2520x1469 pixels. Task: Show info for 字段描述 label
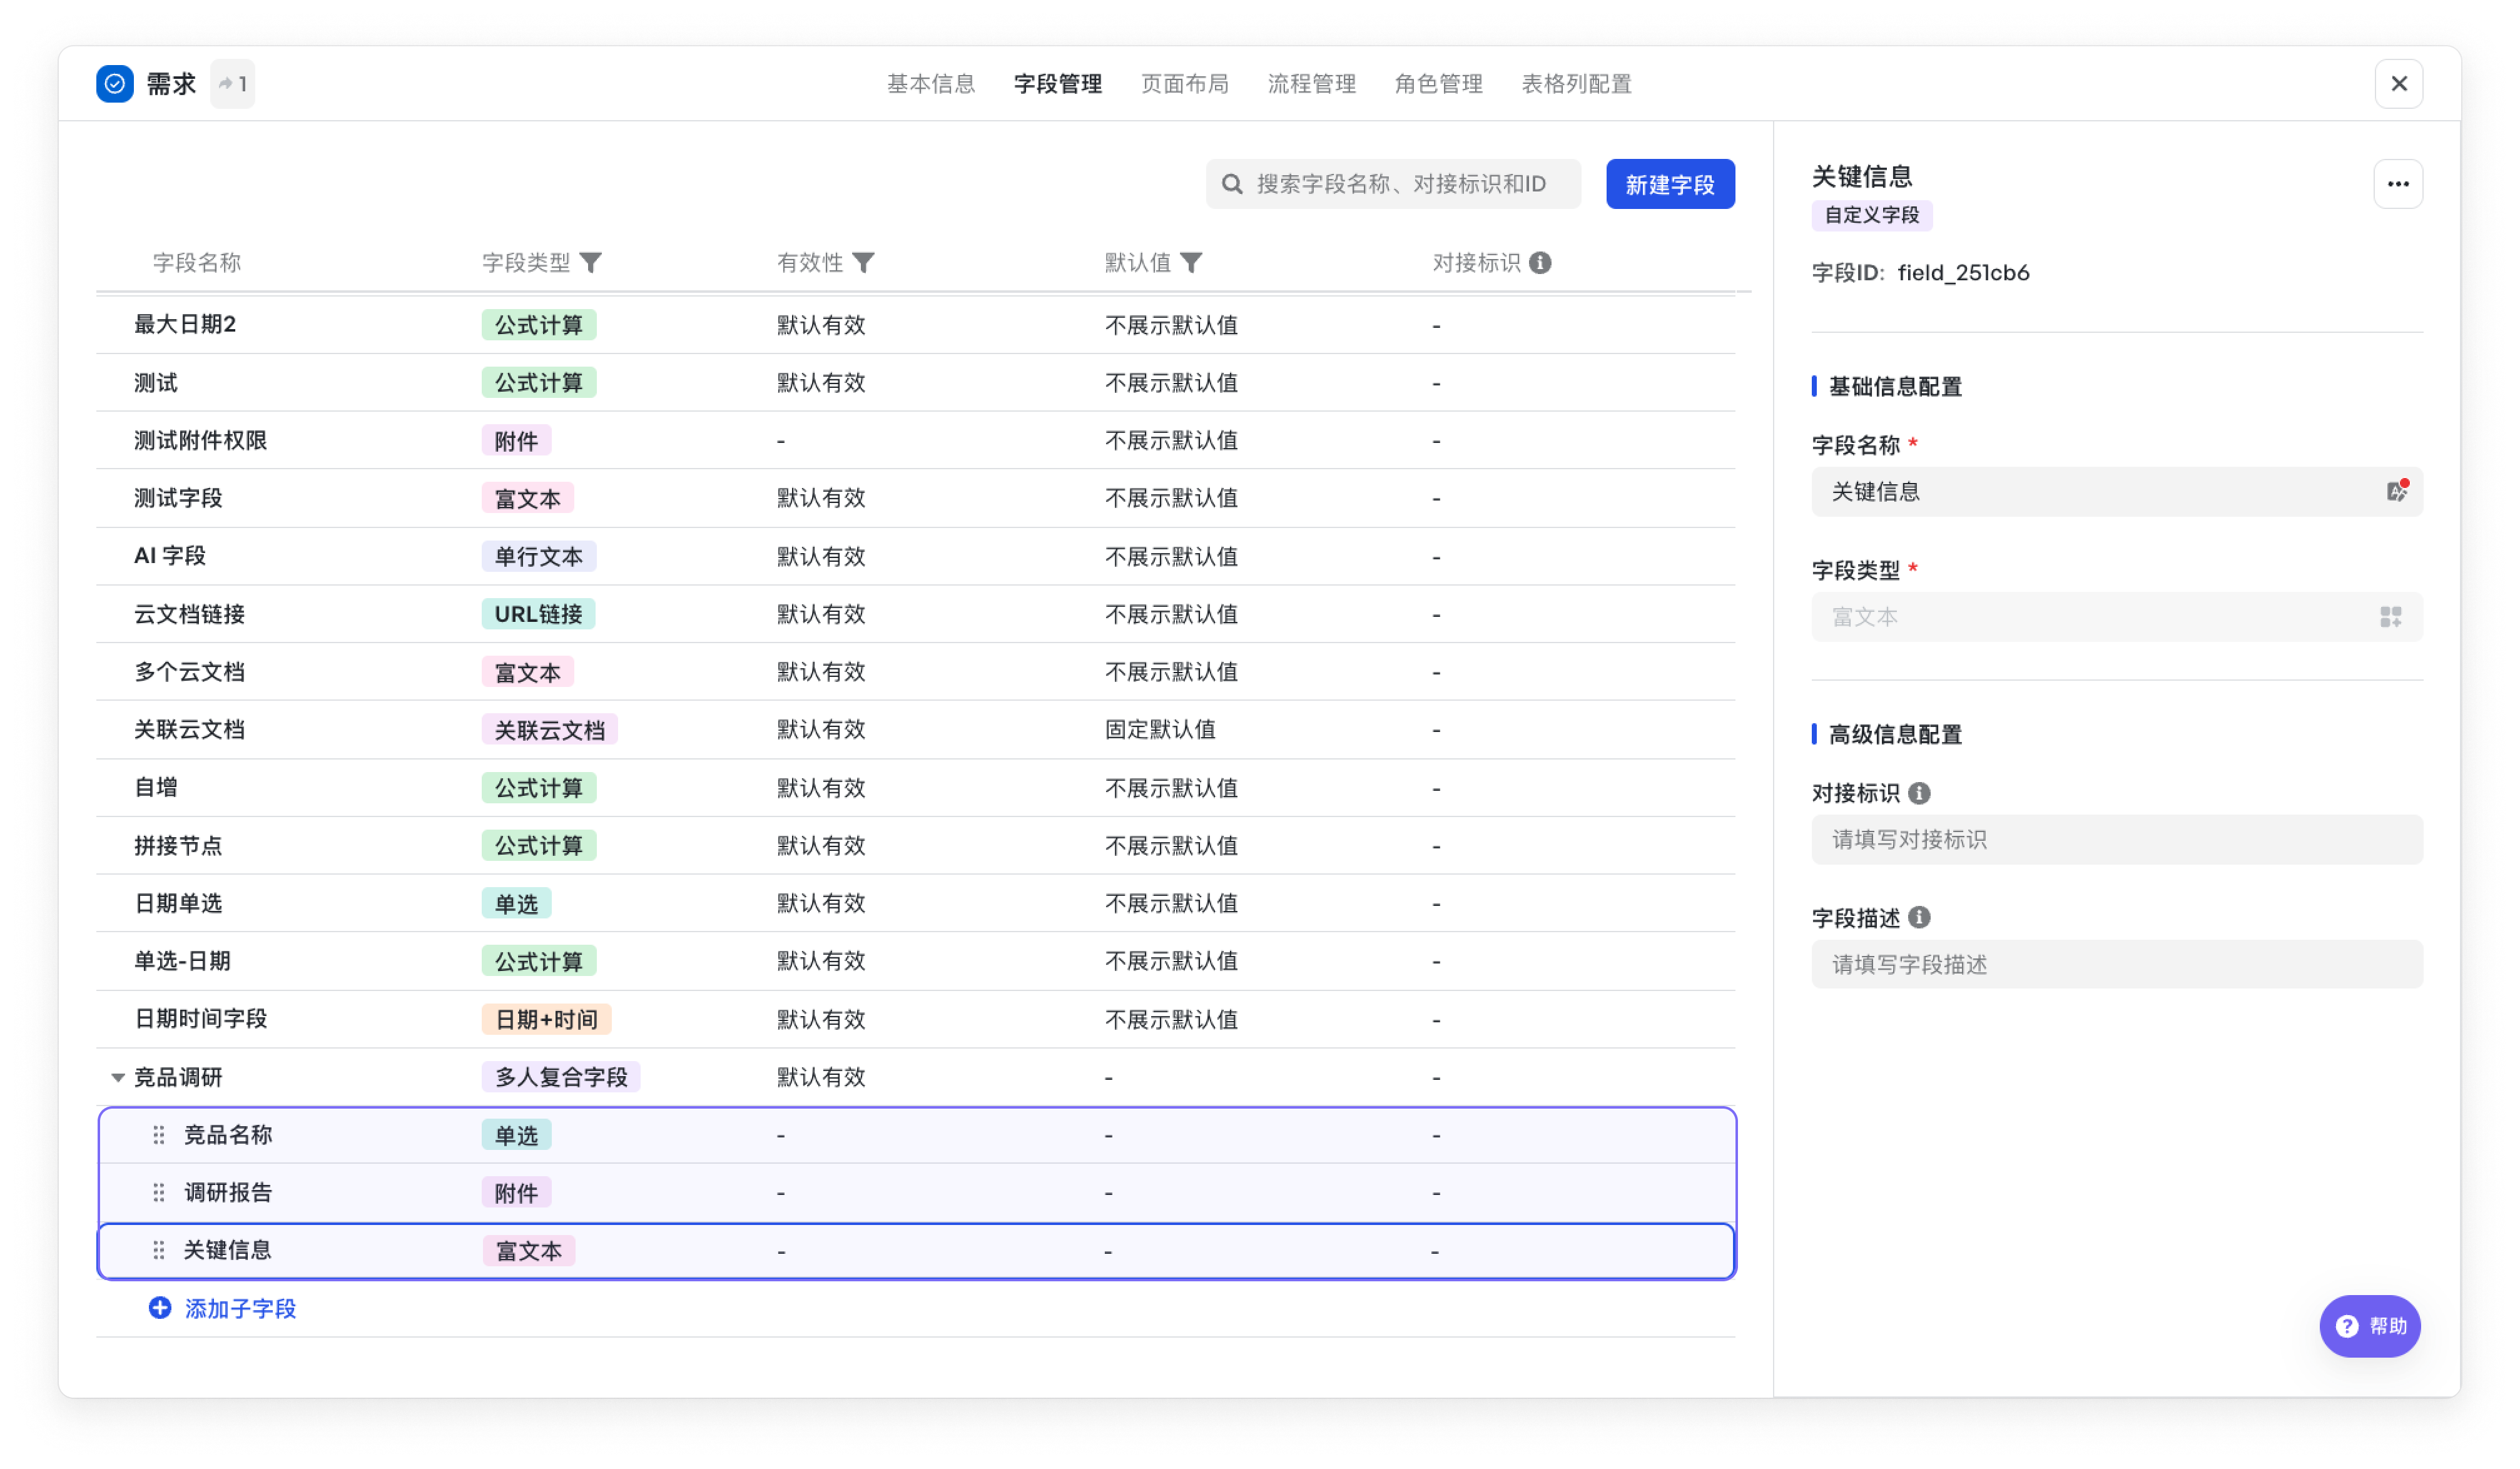coord(1919,918)
